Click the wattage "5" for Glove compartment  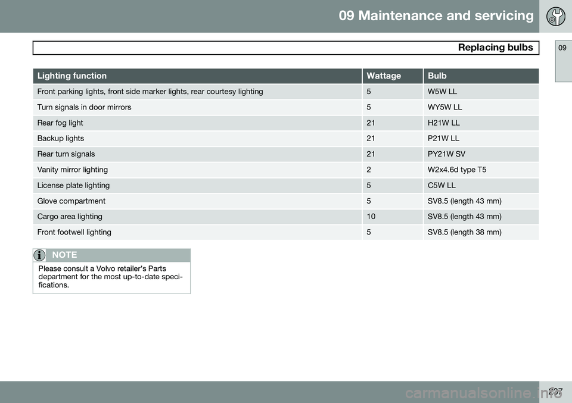coord(369,201)
